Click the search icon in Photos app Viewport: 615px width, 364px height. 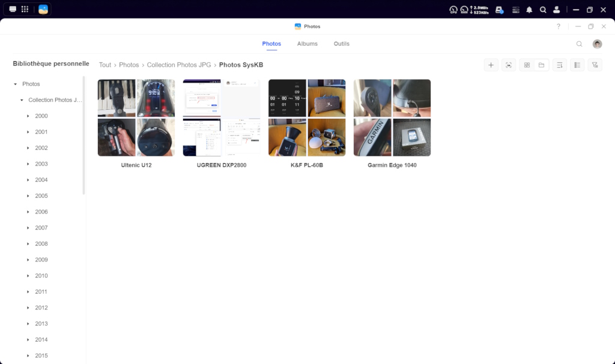tap(580, 44)
